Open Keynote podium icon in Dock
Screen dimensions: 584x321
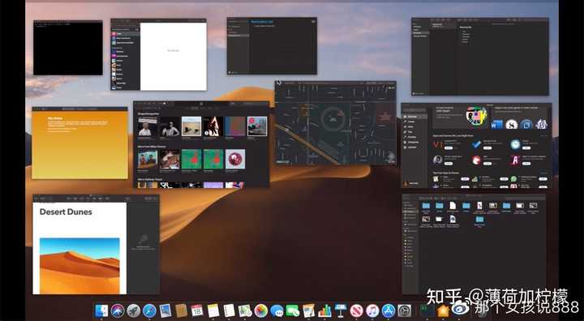pyautogui.click(x=341, y=310)
